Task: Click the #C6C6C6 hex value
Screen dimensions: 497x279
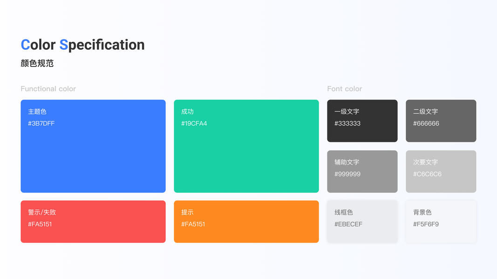Action: coord(427,174)
